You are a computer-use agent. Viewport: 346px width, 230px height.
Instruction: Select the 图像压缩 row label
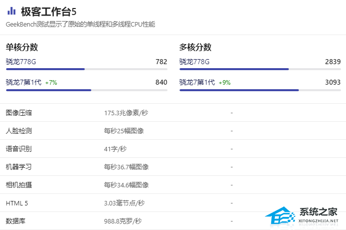point(19,113)
